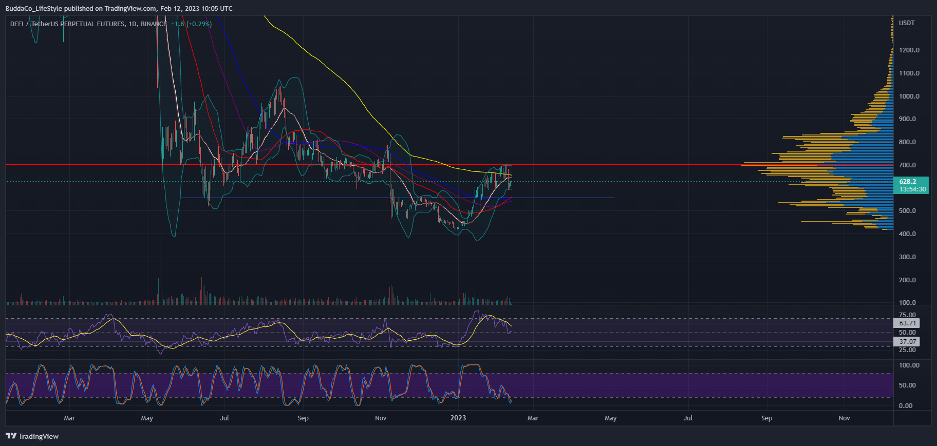
Task: Click the 1200.0 price axis label
Action: click(x=909, y=50)
